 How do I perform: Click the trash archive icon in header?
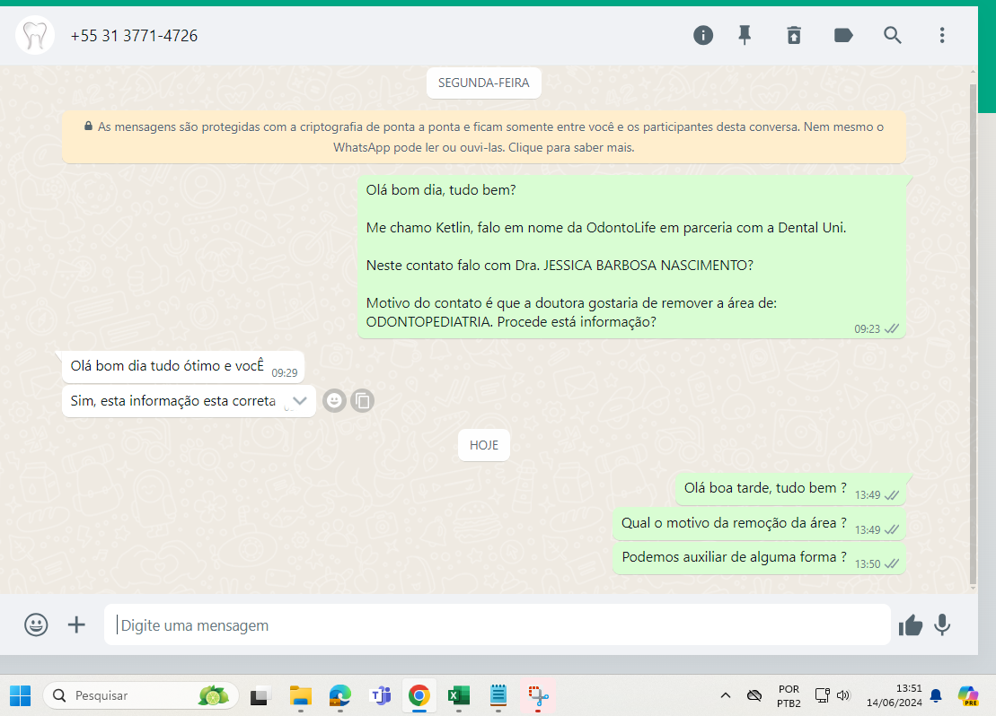click(x=794, y=36)
